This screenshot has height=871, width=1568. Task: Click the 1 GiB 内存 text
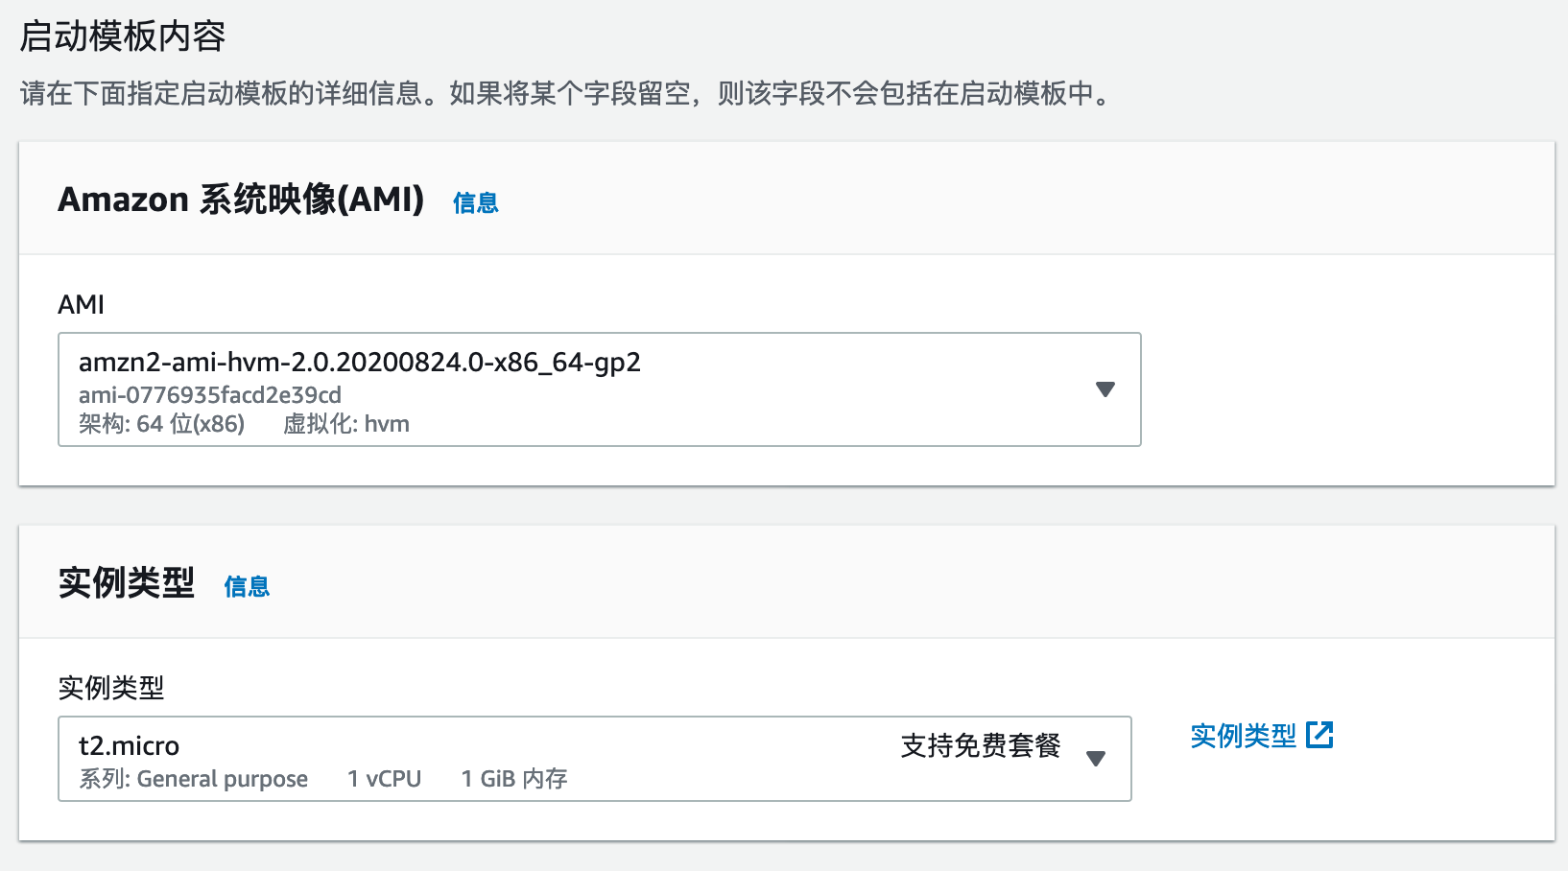pos(514,778)
